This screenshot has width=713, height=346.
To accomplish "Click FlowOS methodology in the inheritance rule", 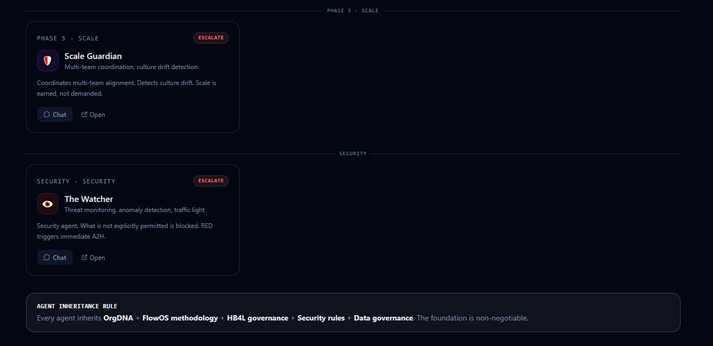I will tap(180, 318).
